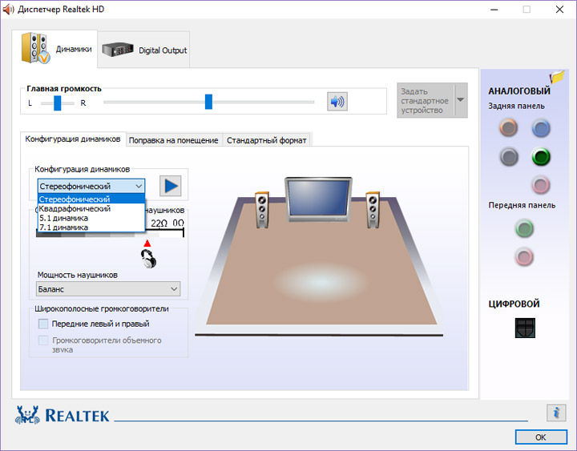This screenshot has width=577, height=451.
Task: Switch to the Динамики device tab
Action: click(x=54, y=49)
